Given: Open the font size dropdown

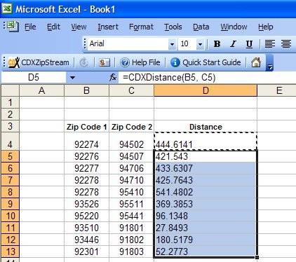Looking at the screenshot, I should 200,44.
